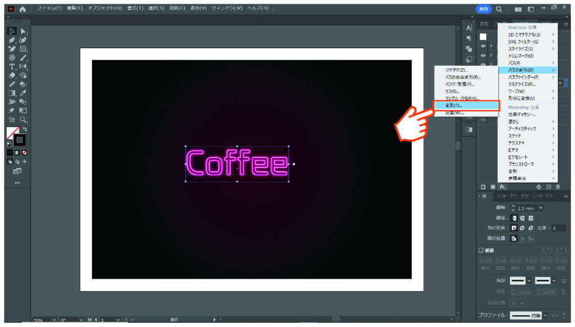Expand the second appearance row arrow
575x327 pixels.
coord(491,56)
